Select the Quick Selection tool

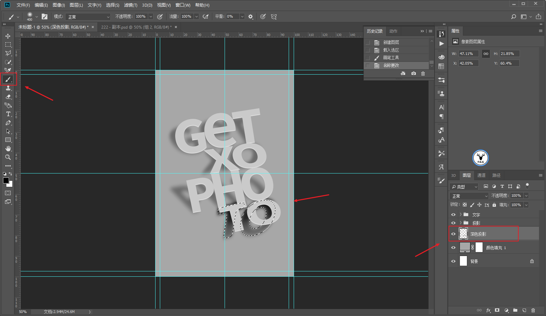tap(8, 62)
